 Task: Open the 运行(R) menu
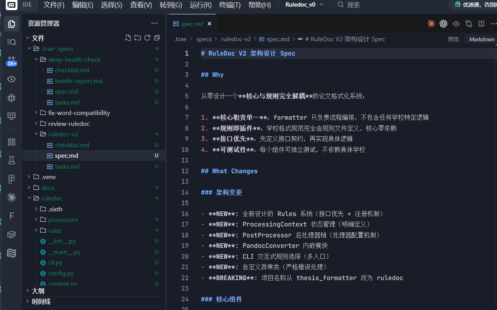click(201, 5)
